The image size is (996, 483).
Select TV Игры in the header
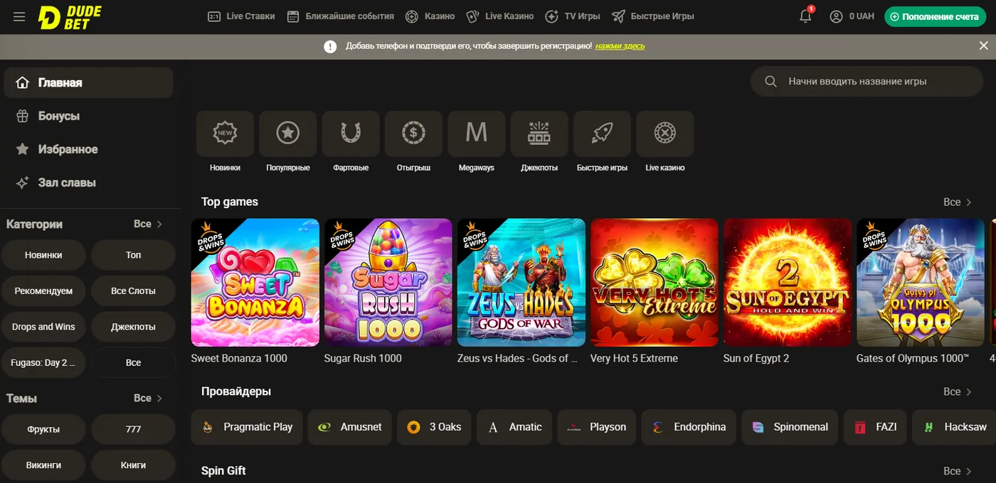pos(572,16)
